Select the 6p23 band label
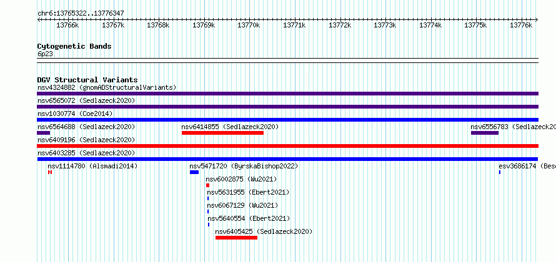The height and width of the screenshot is (262, 556). click(x=45, y=54)
